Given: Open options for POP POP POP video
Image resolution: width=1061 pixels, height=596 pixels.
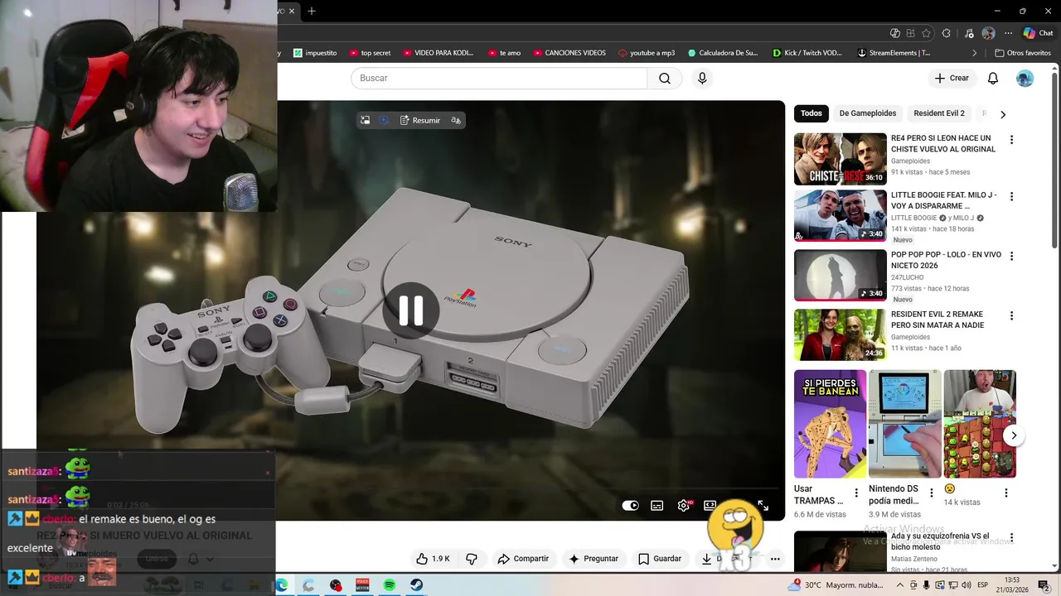Looking at the screenshot, I should click(x=1011, y=257).
